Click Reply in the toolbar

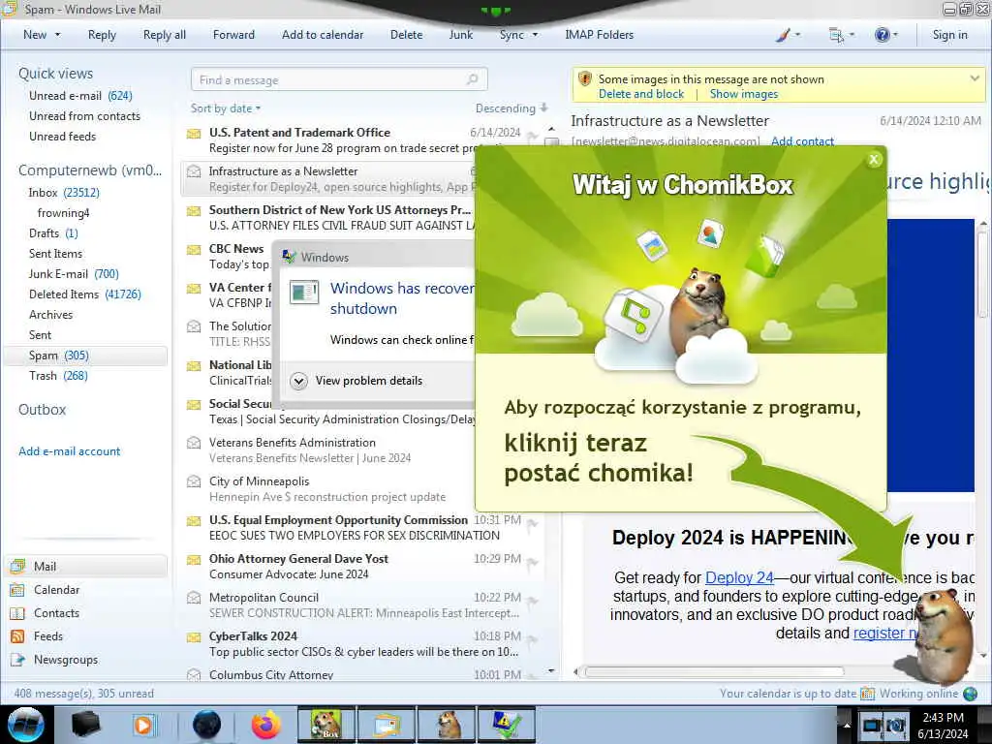click(102, 35)
